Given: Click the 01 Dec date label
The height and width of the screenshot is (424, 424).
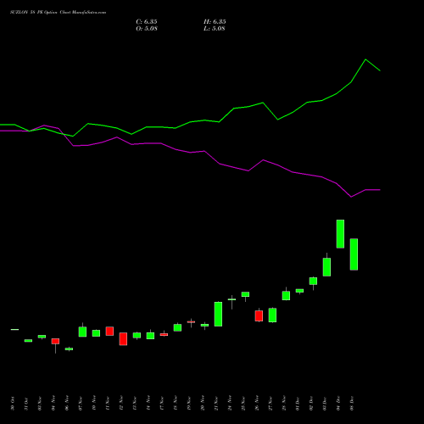Looking at the screenshot, I should click(x=298, y=404).
